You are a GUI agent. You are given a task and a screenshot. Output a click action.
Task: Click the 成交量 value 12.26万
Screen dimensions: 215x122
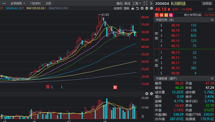[x=178, y=92]
